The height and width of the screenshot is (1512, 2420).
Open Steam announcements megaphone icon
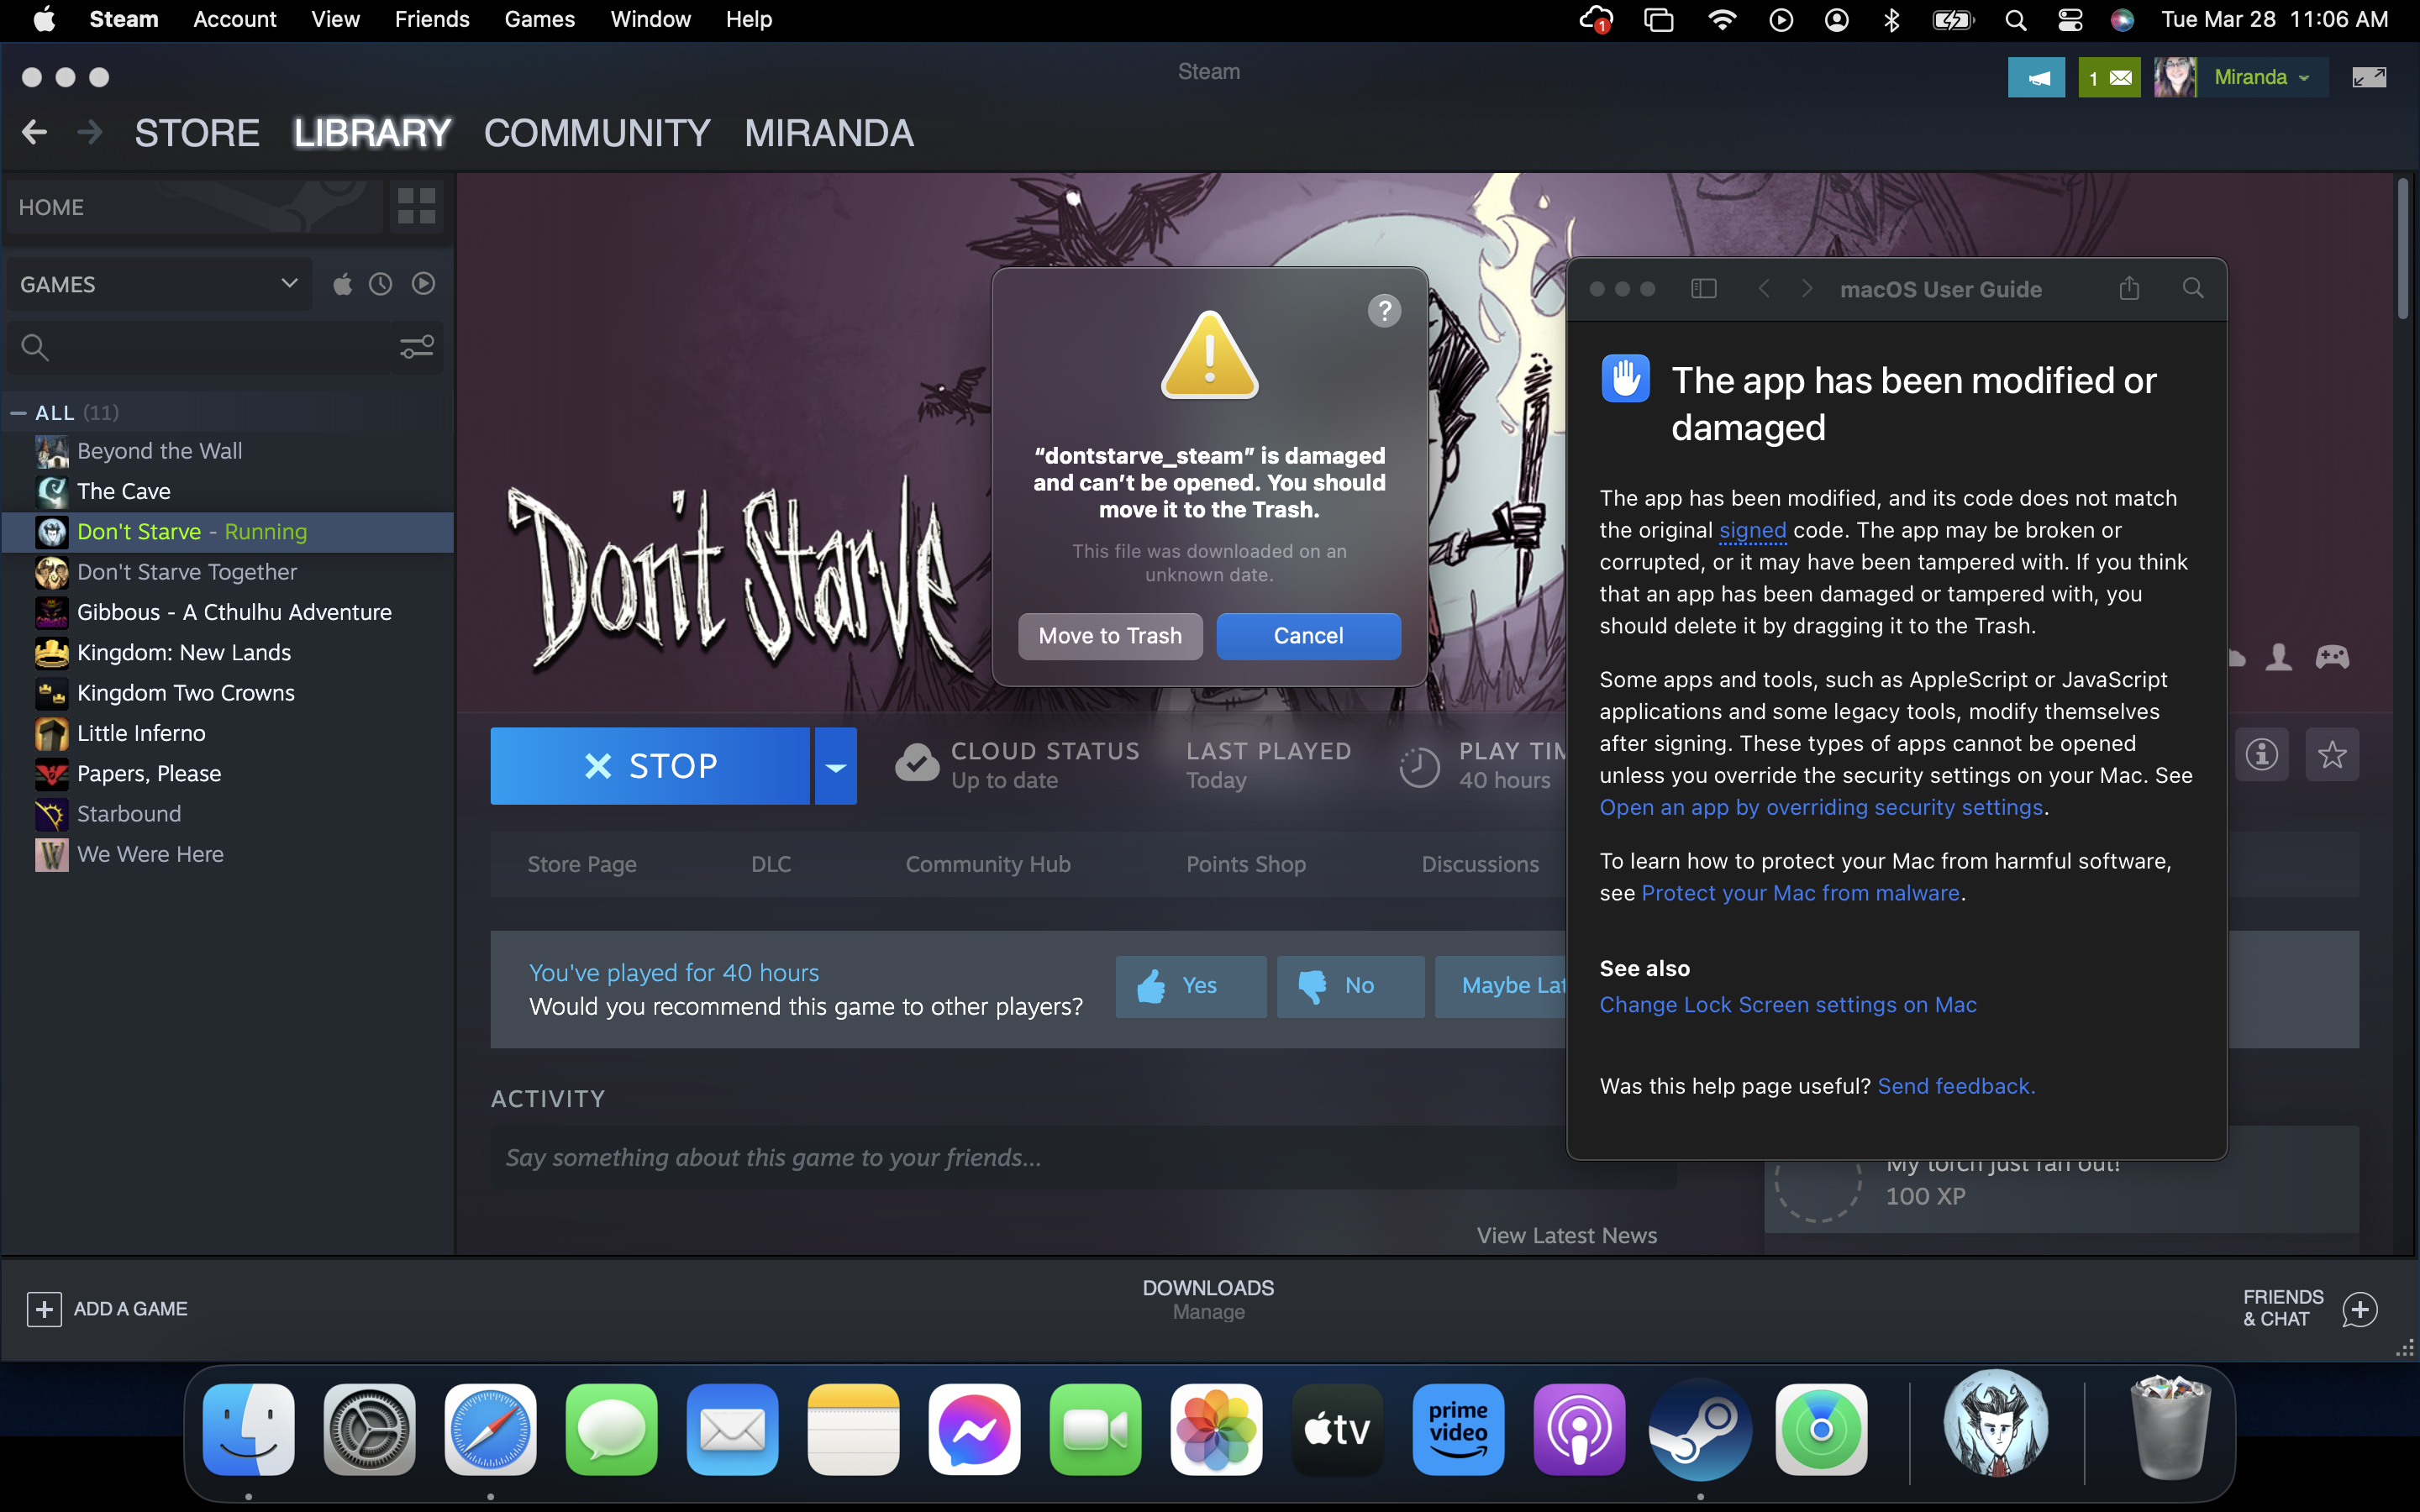[2036, 78]
